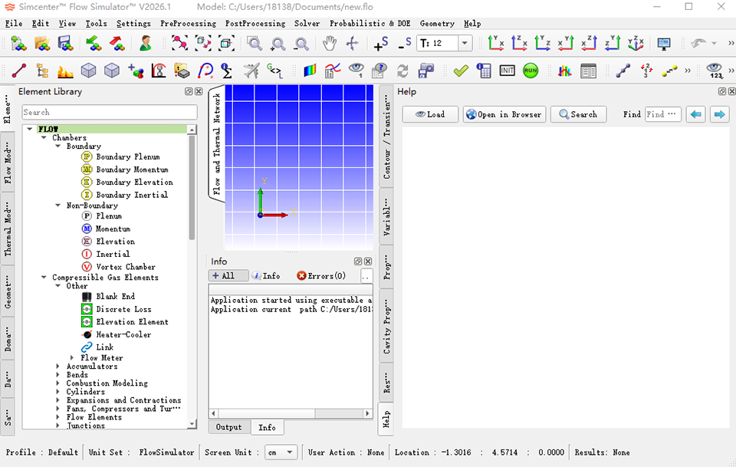
Task: Set view to isometric XYZ orientation
Action: [636, 44]
